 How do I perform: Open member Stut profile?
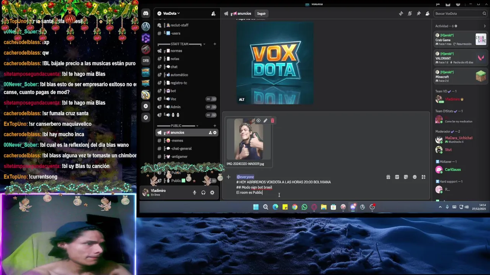pos(461,150)
